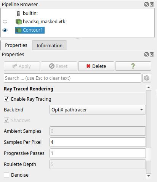Open the Back End OptiX pathtracer dropdown
This screenshot has height=182, width=157.
98,110
